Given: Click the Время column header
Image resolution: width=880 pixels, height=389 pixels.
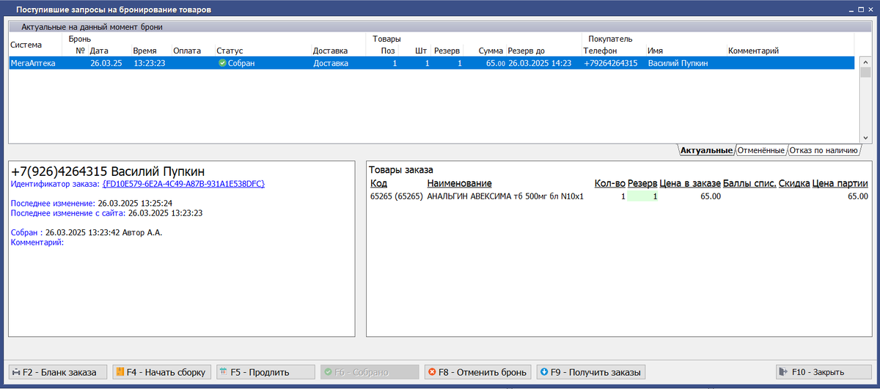Looking at the screenshot, I should click(144, 51).
